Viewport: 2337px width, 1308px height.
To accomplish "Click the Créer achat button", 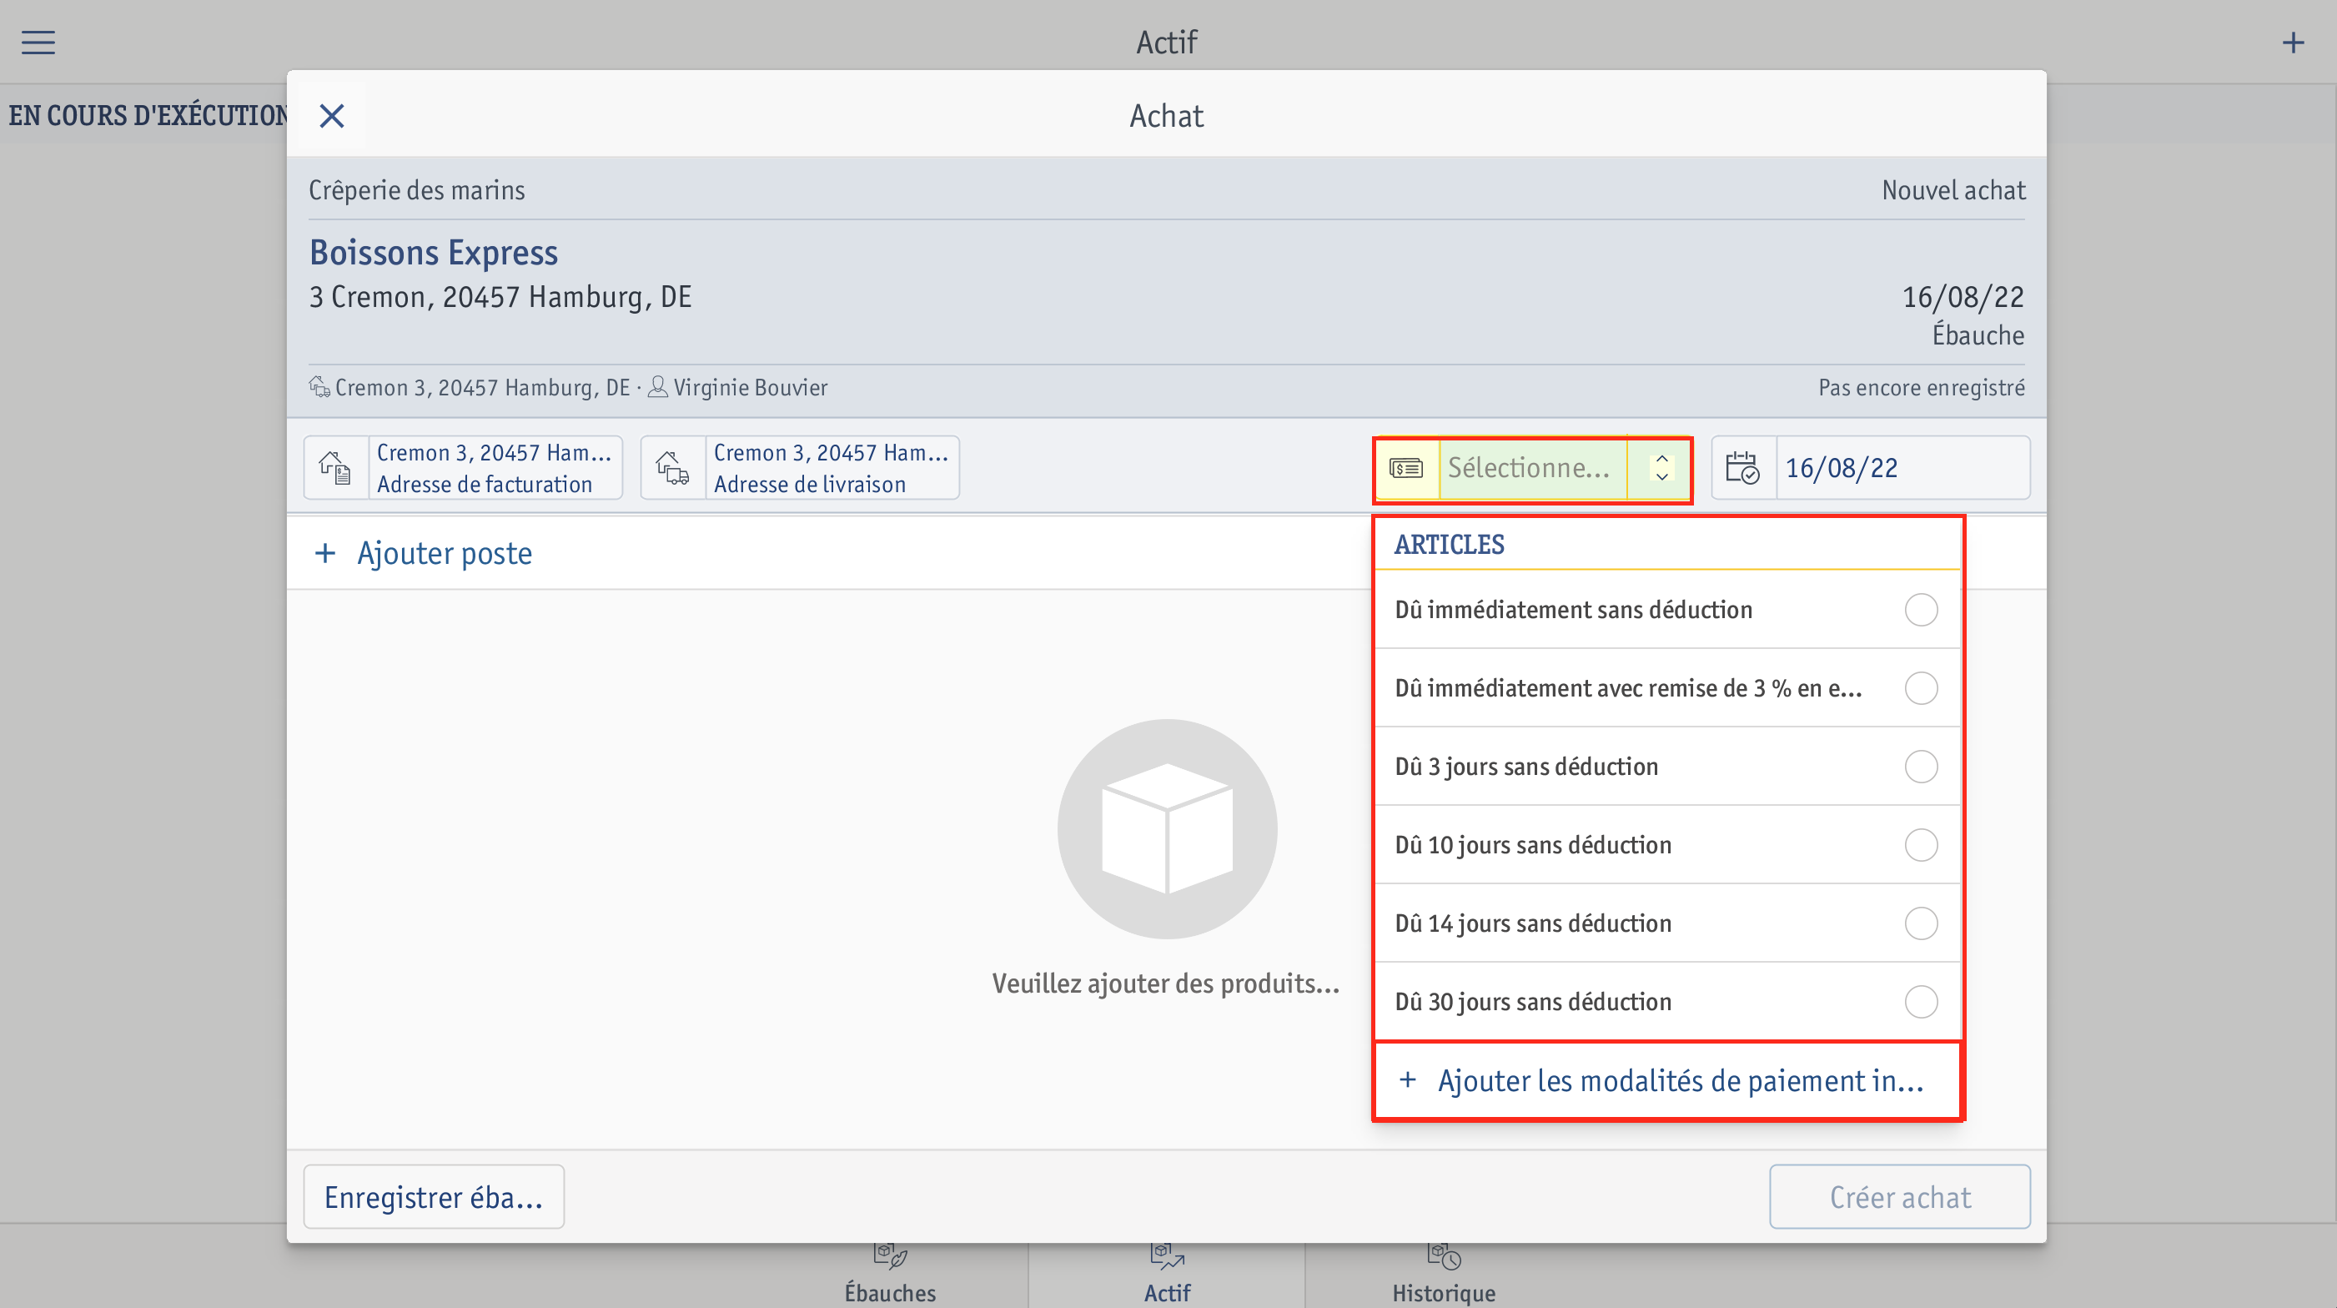I will click(x=1900, y=1196).
